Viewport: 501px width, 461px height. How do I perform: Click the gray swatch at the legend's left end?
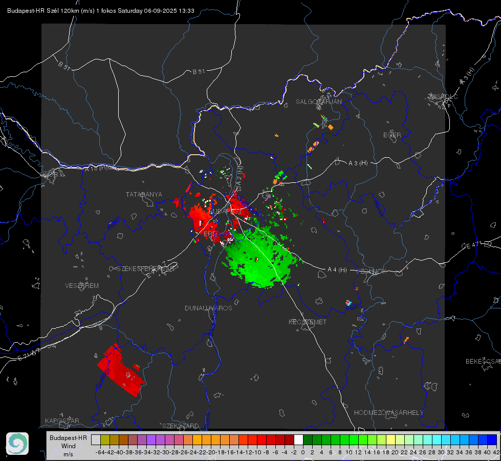click(96, 439)
